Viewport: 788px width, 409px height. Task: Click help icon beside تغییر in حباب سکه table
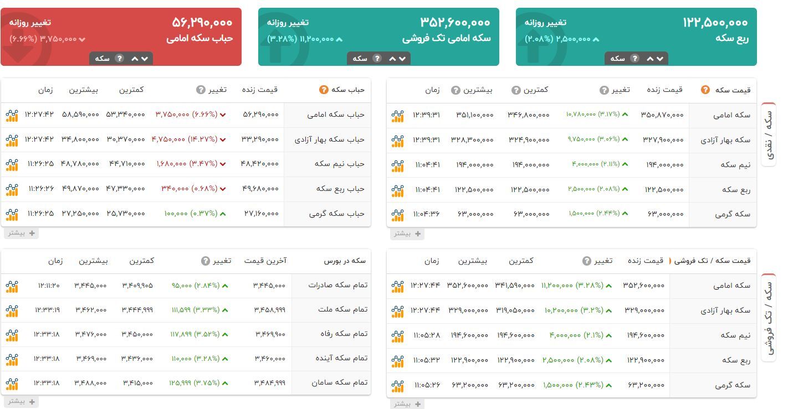pos(201,90)
